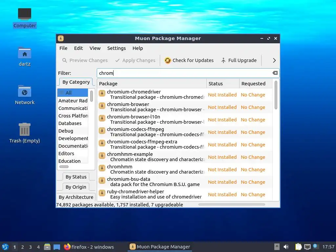The width and height of the screenshot is (336, 252).
Task: Select the Communication category
Action: 73,108
